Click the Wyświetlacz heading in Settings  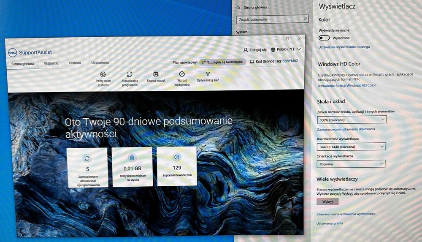coord(337,6)
